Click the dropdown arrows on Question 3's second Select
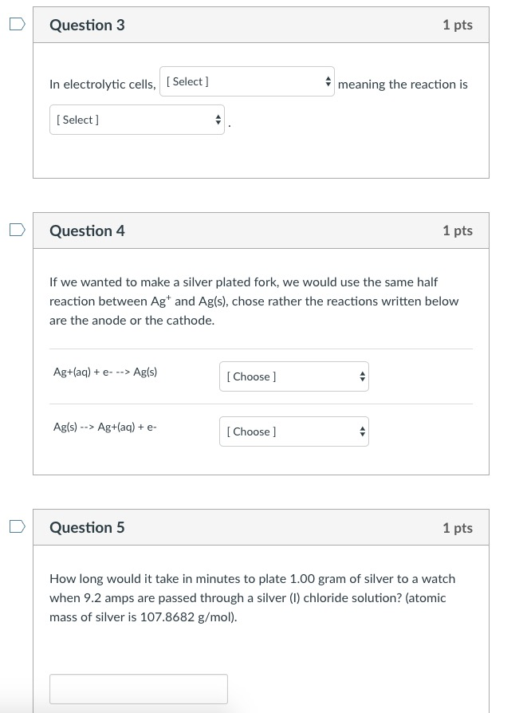This screenshot has width=527, height=713. (218, 120)
